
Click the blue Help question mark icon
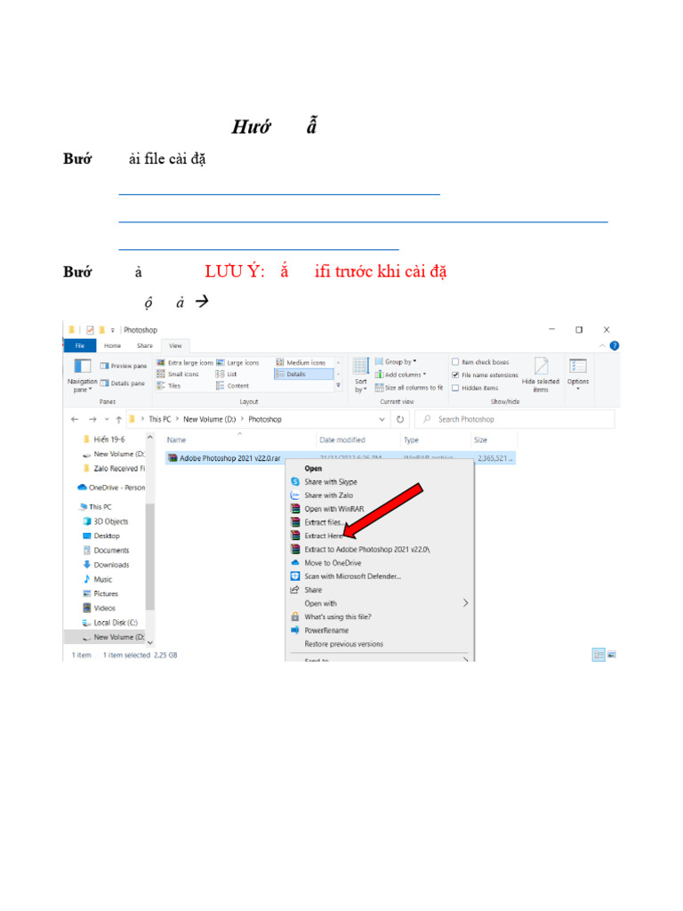coord(615,346)
